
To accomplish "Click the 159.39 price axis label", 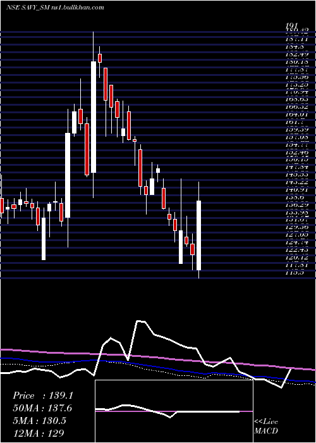I will pyautogui.click(x=297, y=130).
